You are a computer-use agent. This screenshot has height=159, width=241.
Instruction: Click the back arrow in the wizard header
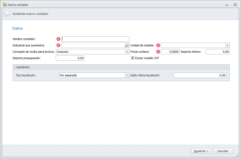pos(7,14)
